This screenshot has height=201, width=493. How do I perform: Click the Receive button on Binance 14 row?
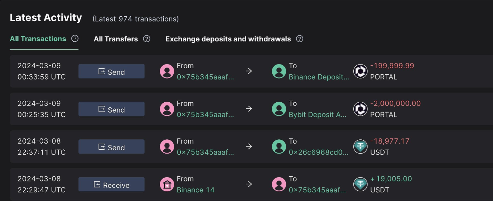point(111,185)
